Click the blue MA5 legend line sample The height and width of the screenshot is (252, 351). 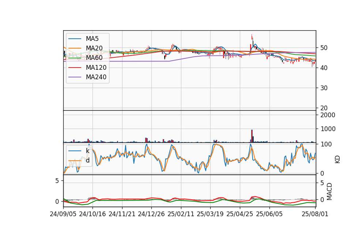coord(75,39)
